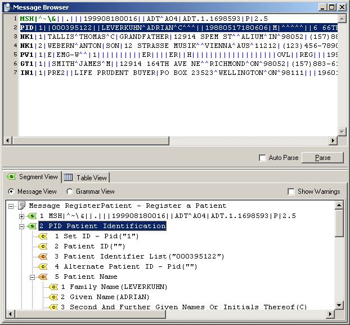Select '2 Patient ID("")' tree row
Image resolution: width=350 pixels, height=325 pixels.
coord(90,246)
